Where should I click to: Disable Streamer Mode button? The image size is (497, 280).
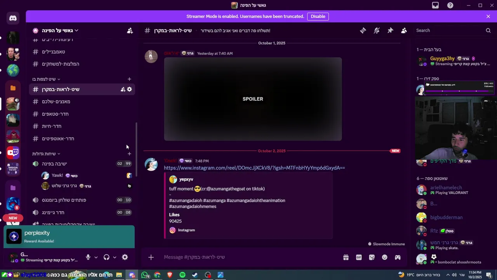318,16
